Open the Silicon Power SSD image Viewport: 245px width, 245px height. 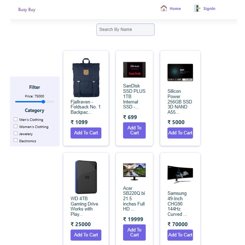pyautogui.click(x=180, y=72)
